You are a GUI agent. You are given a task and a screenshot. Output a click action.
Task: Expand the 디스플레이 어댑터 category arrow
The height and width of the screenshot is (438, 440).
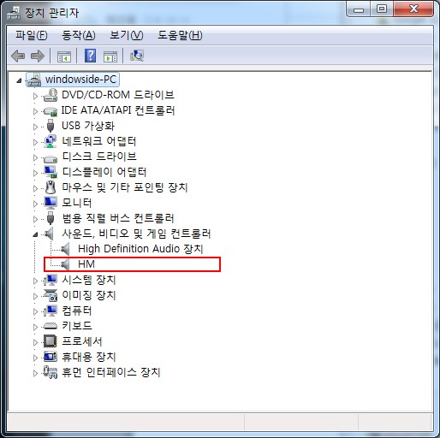35,173
